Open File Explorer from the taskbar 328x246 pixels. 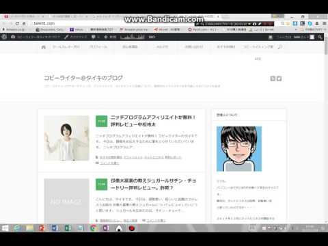click(x=30, y=228)
